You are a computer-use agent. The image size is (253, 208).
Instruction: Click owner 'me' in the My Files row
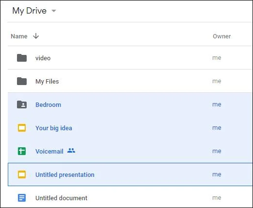pos(217,81)
